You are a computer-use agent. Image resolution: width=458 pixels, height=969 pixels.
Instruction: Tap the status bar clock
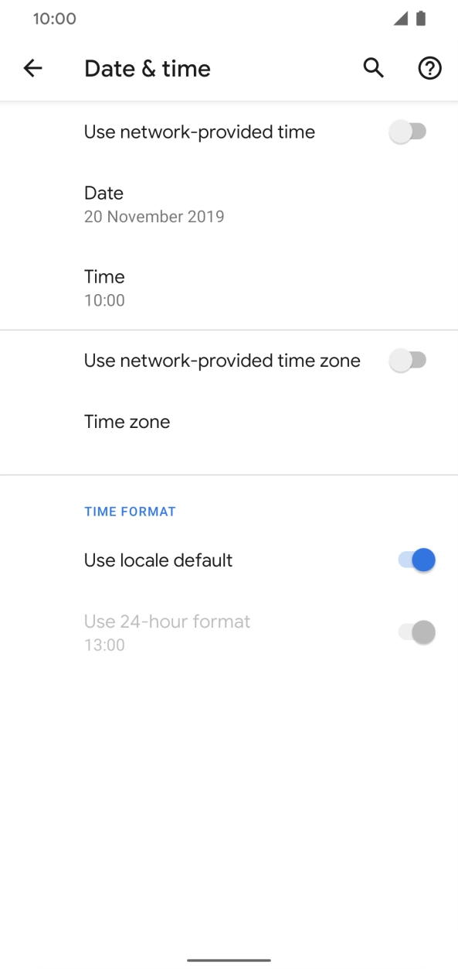pyautogui.click(x=54, y=19)
